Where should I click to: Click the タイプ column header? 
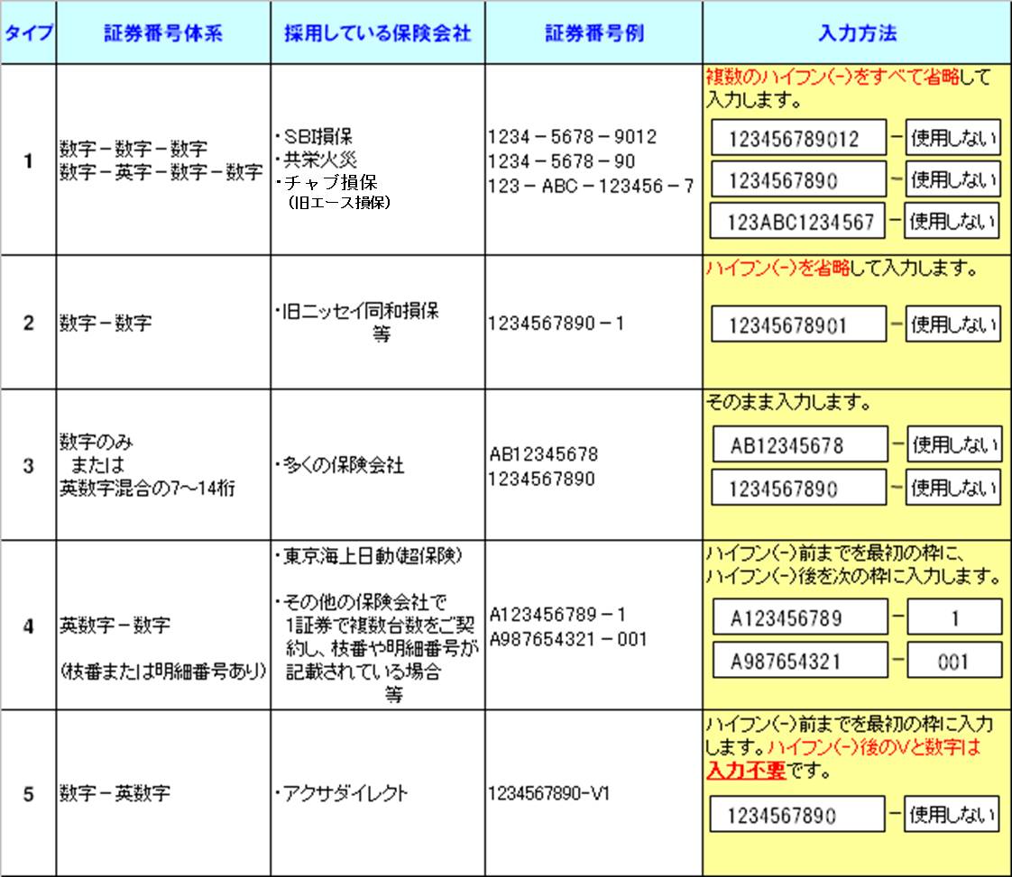pos(29,34)
